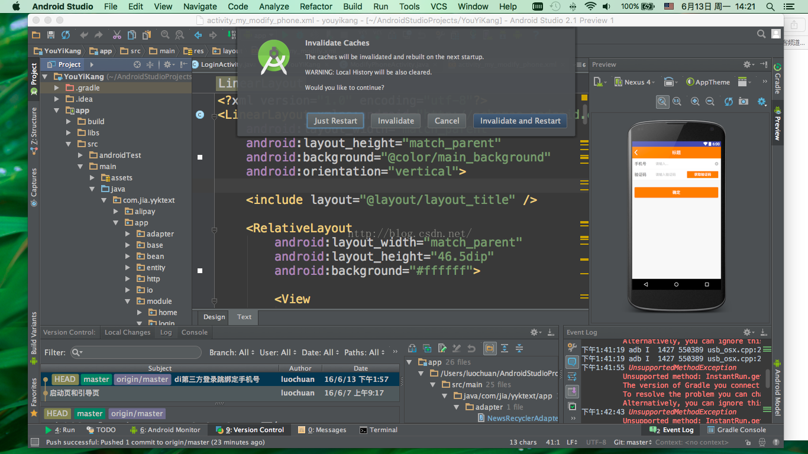Open the User: All filter dropdown
Screen dimensions: 808x454
(x=278, y=352)
